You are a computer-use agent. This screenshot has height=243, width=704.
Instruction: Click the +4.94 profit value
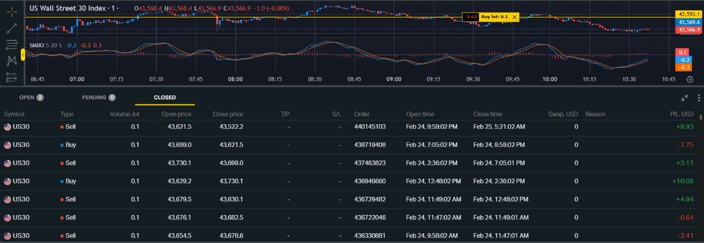click(x=685, y=199)
